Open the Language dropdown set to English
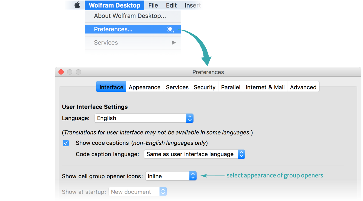This screenshot has height=201, width=363. [144, 118]
